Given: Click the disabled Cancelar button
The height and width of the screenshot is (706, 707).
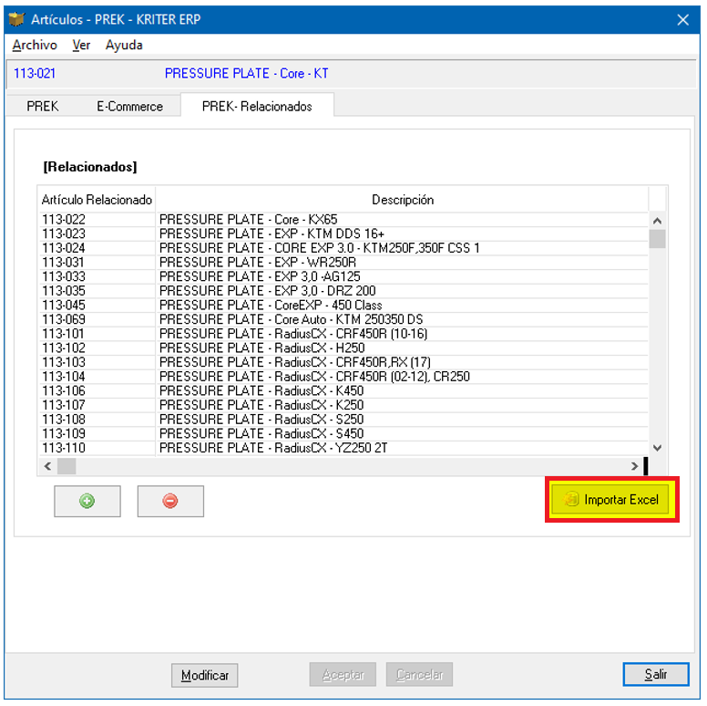Looking at the screenshot, I should click(419, 674).
